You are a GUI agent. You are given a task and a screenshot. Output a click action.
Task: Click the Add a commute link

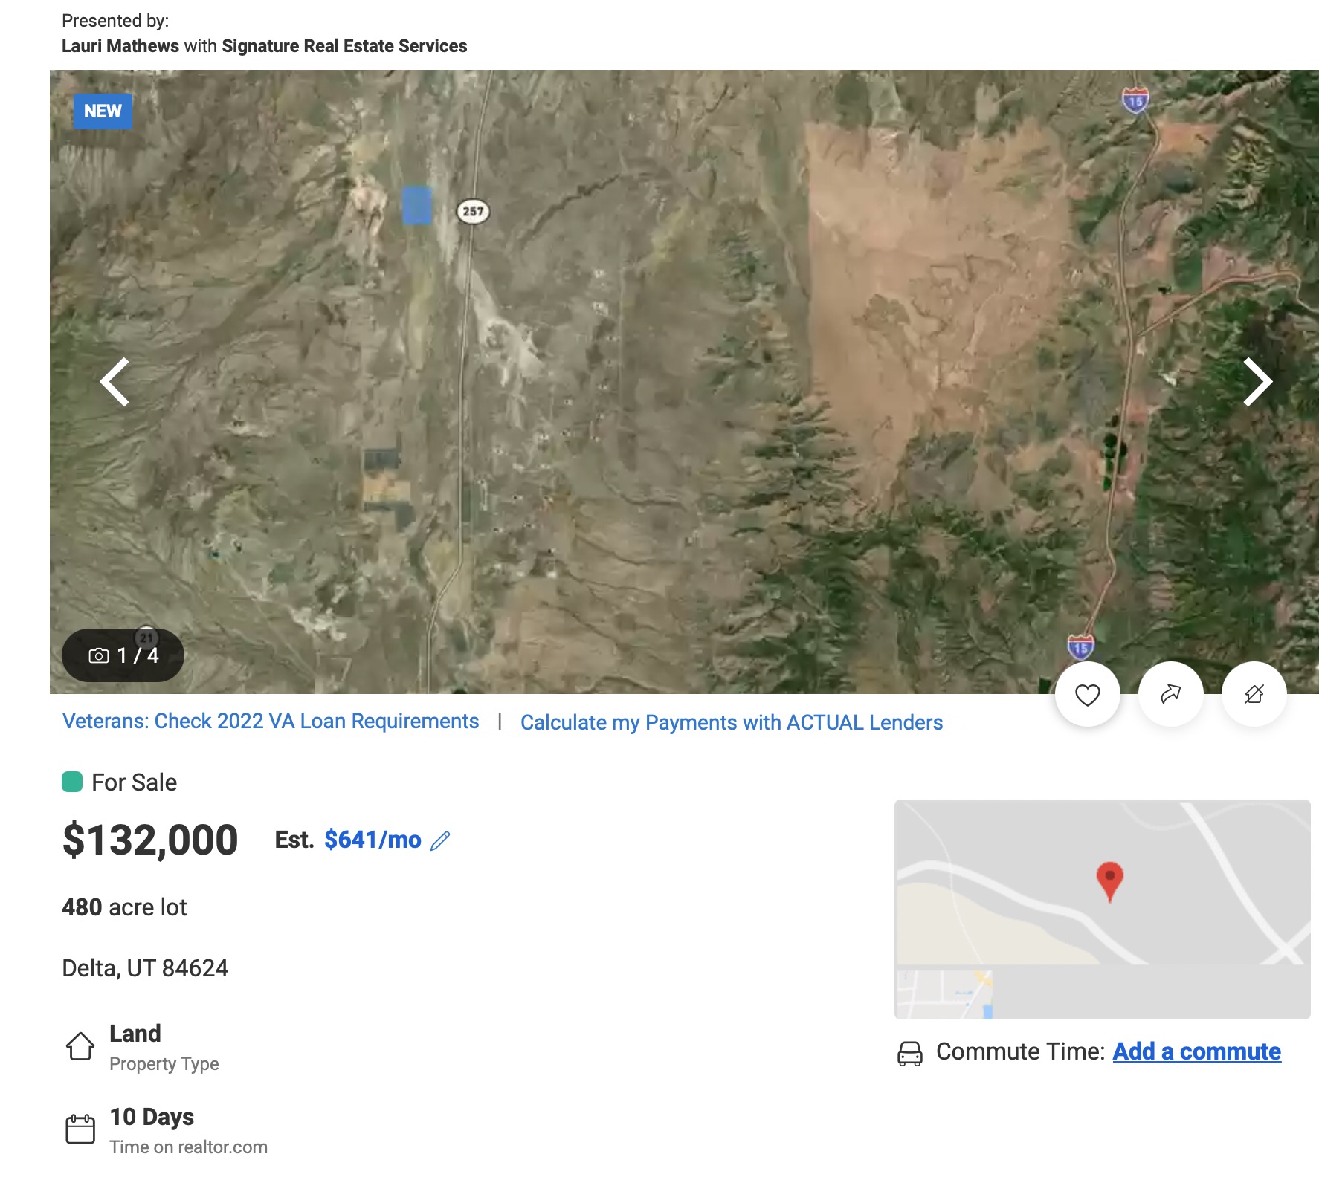(x=1196, y=1051)
